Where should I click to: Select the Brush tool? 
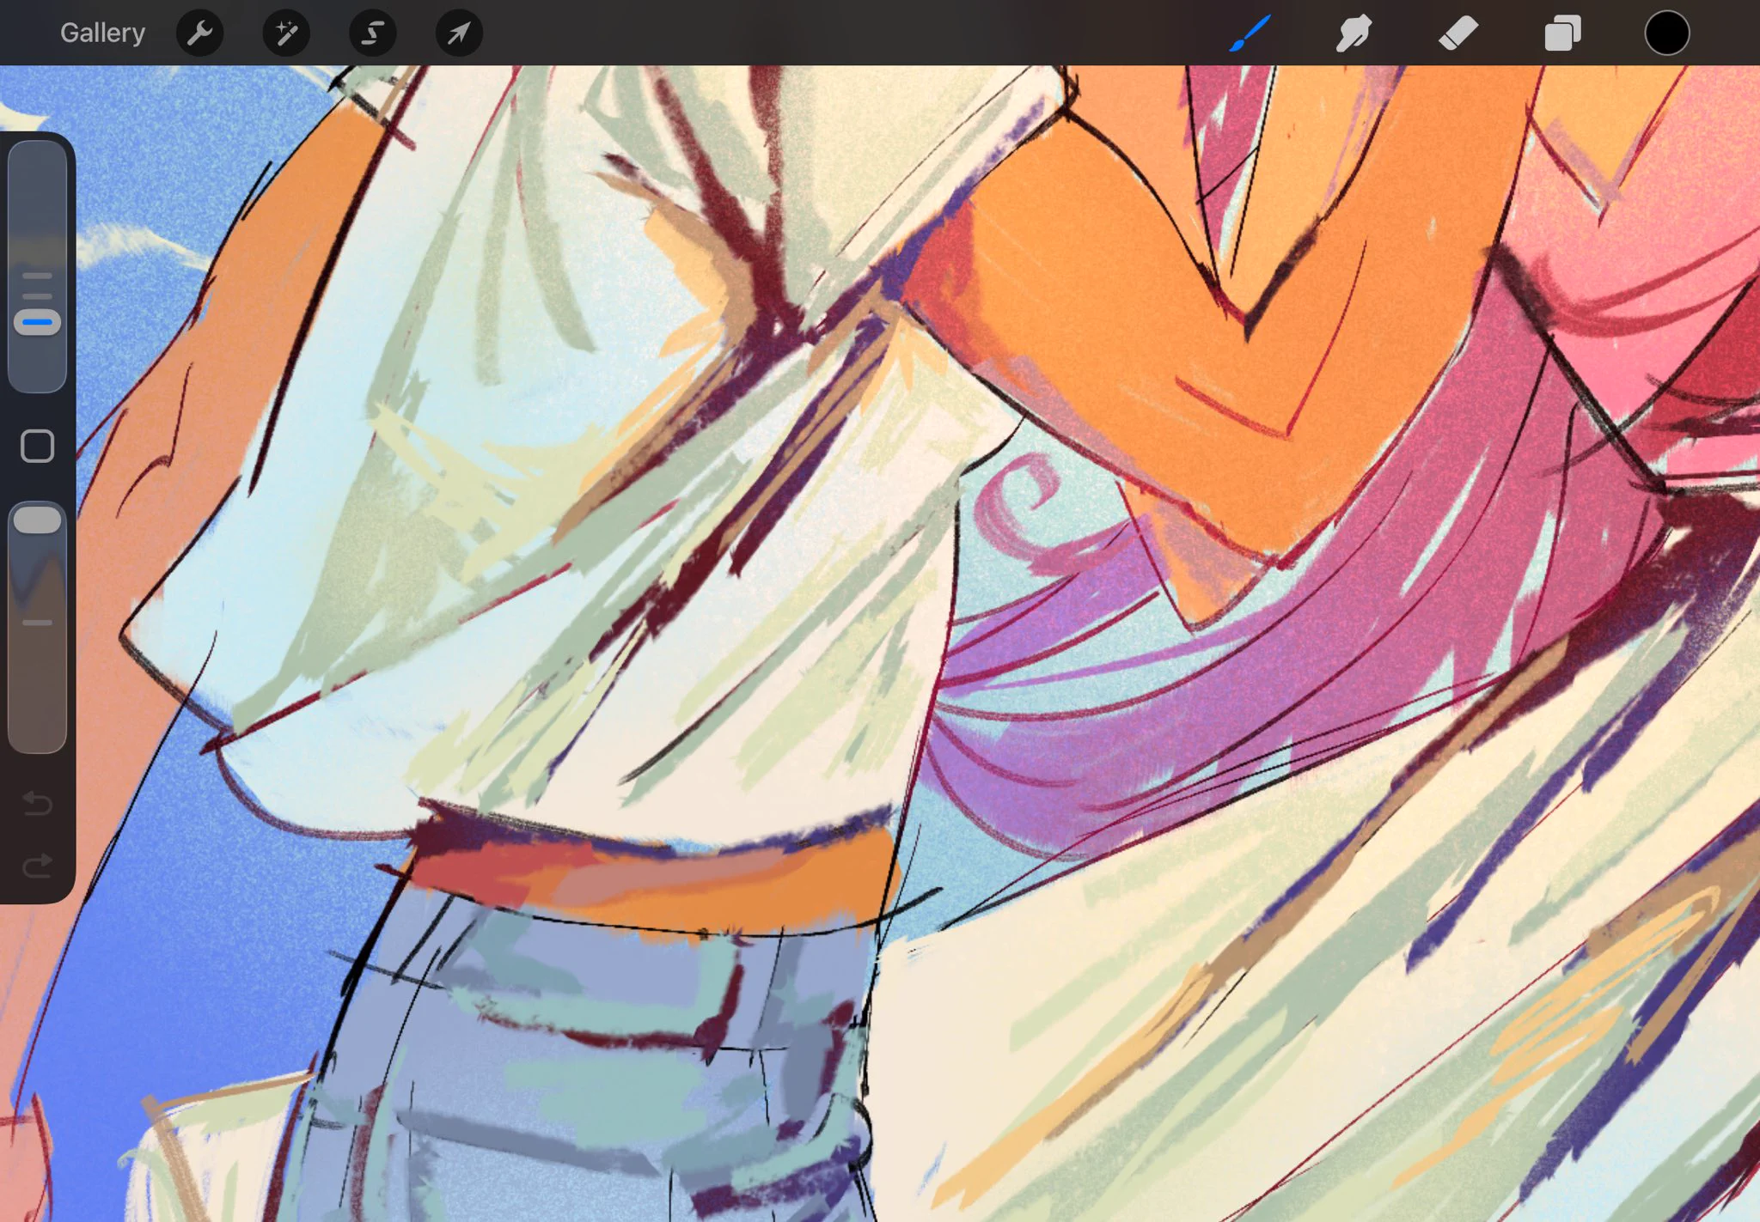pyautogui.click(x=1250, y=33)
